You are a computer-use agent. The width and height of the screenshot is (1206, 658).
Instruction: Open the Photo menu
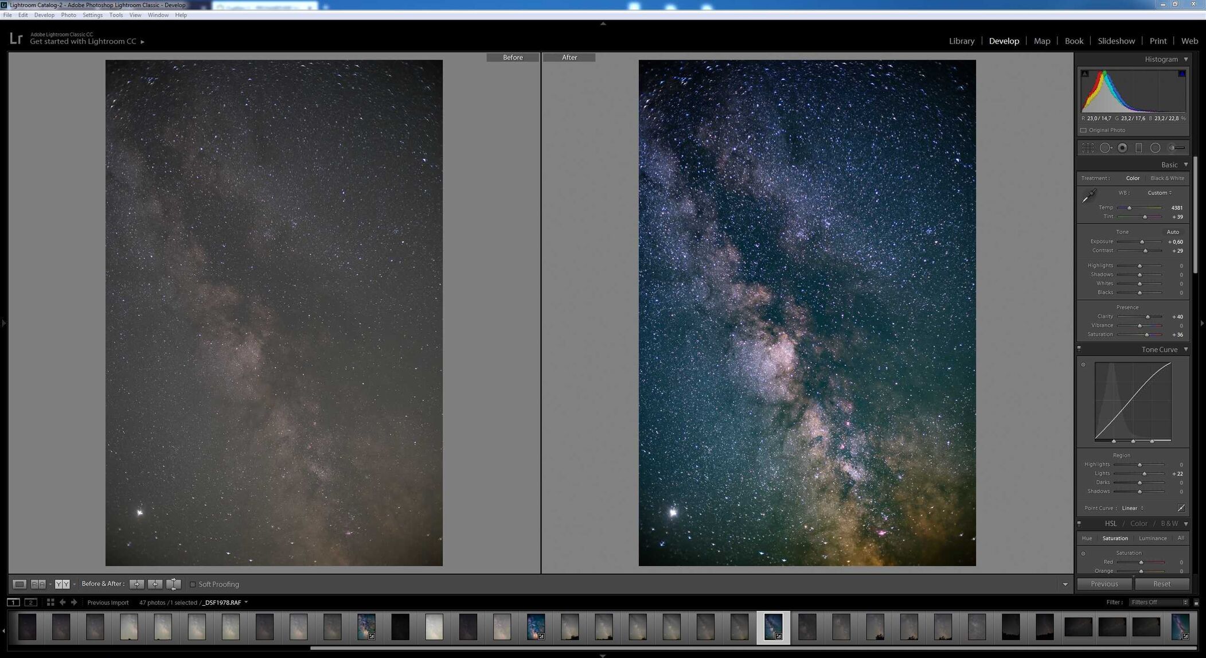[68, 15]
